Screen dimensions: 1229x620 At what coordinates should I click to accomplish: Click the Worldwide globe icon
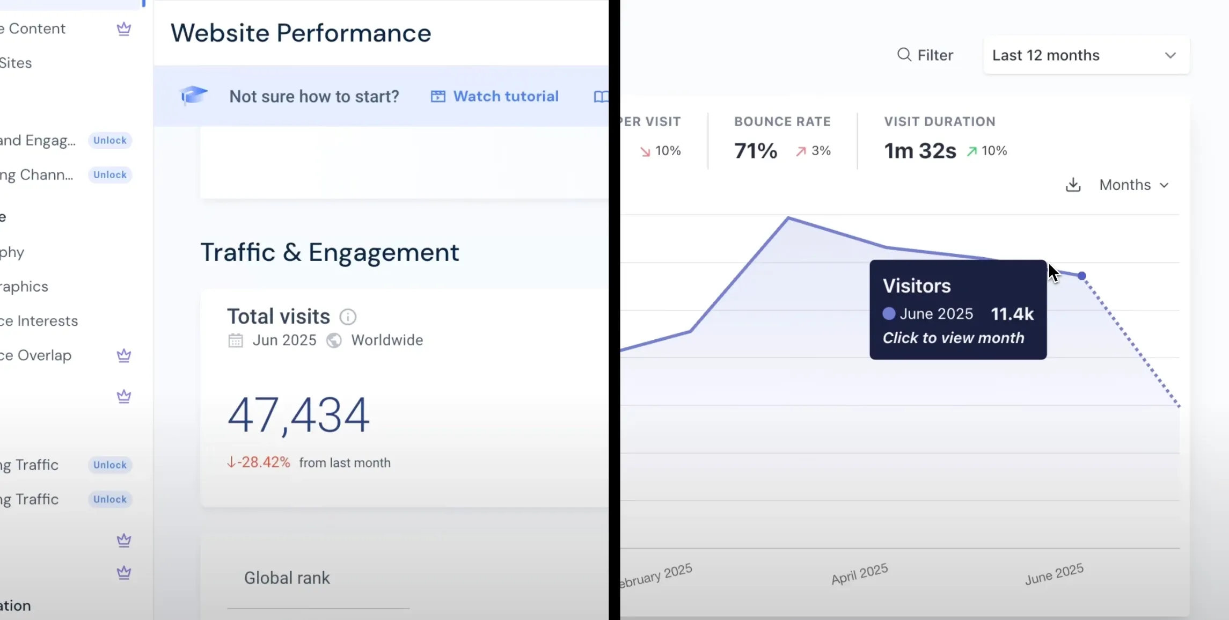pyautogui.click(x=334, y=340)
